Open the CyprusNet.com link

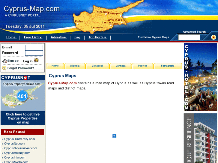(15, 144)
